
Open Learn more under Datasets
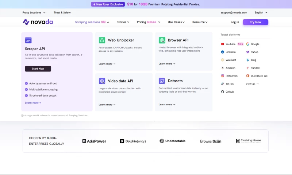(x=167, y=104)
